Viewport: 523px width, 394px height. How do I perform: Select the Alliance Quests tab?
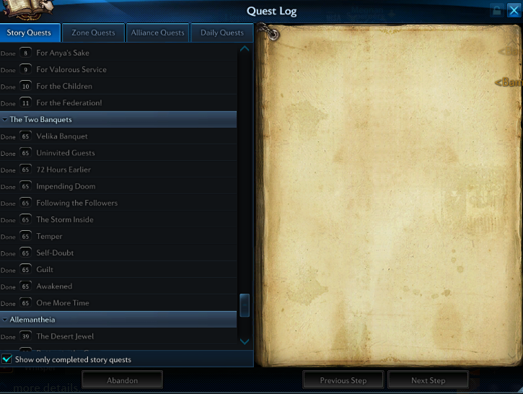(x=157, y=32)
